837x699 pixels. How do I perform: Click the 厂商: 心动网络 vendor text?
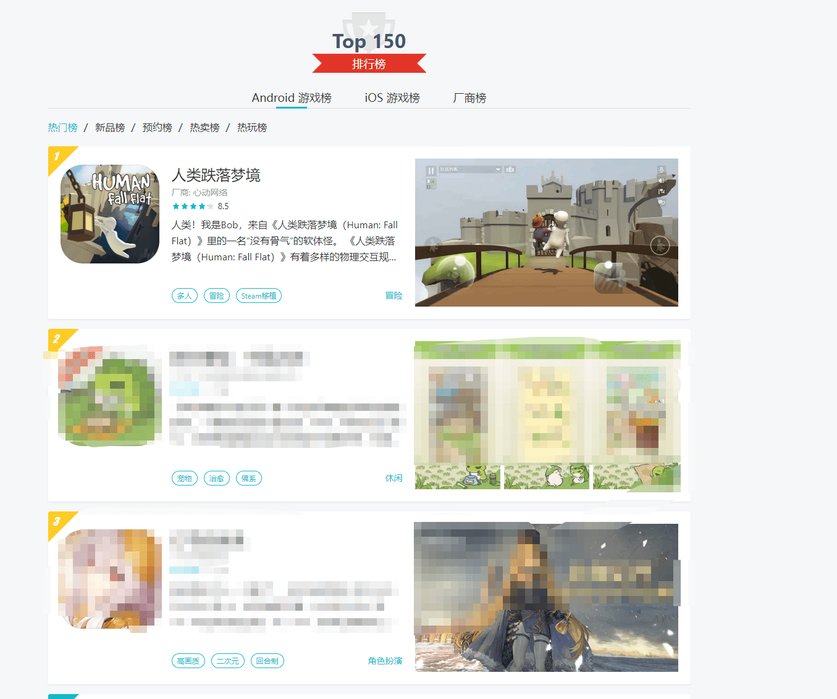(x=200, y=192)
